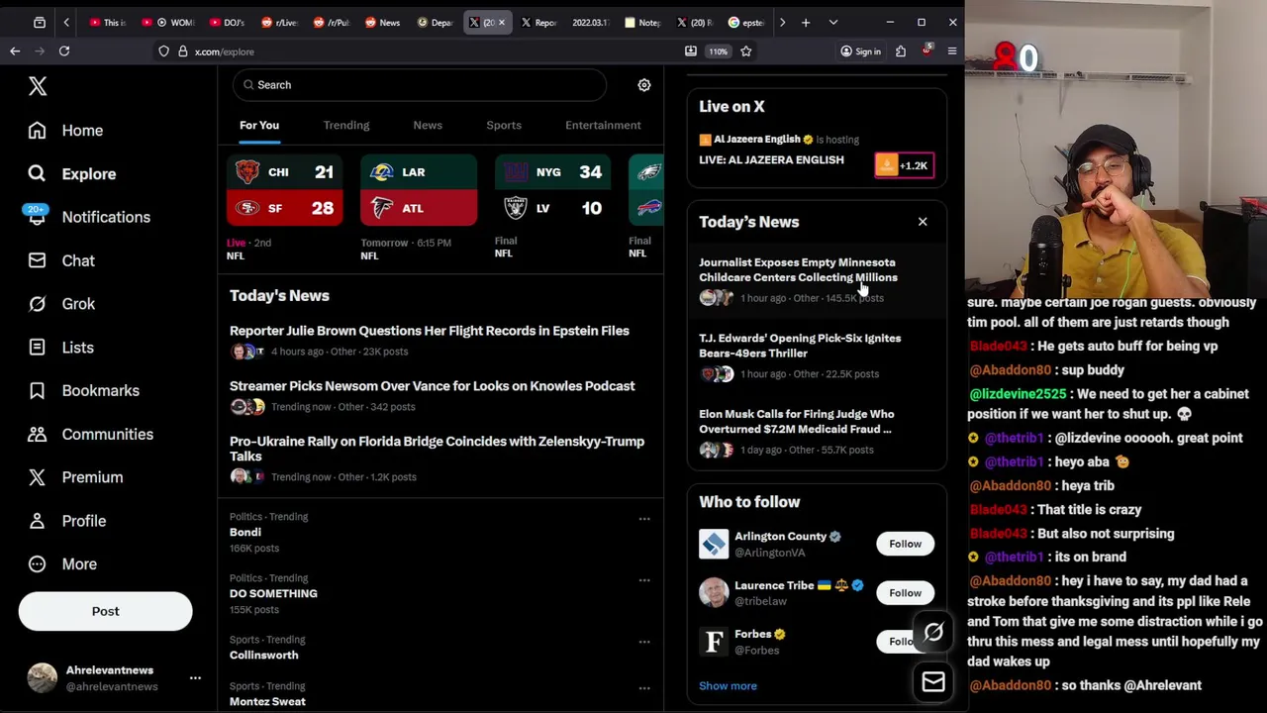Follow Arlington County
This screenshot has width=1267, height=713.
pos(905,544)
